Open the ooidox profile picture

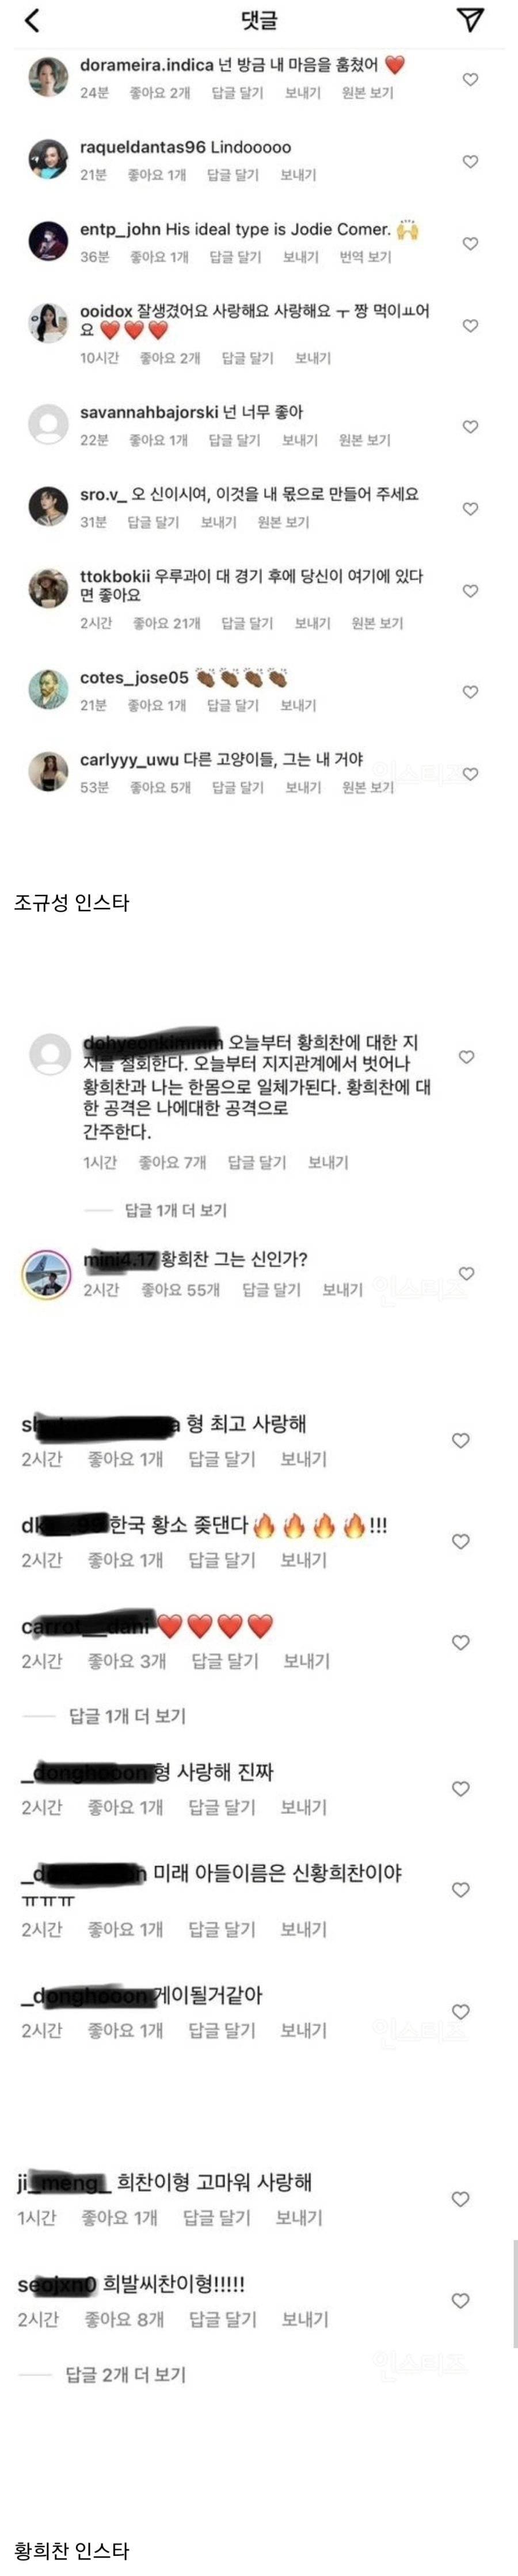click(48, 322)
